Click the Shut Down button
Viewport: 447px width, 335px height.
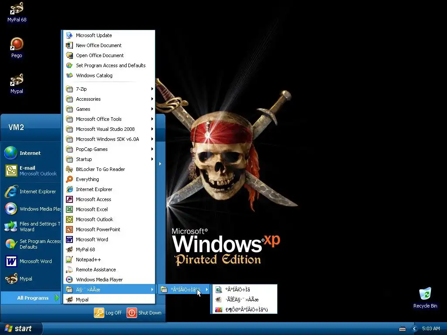click(144, 313)
